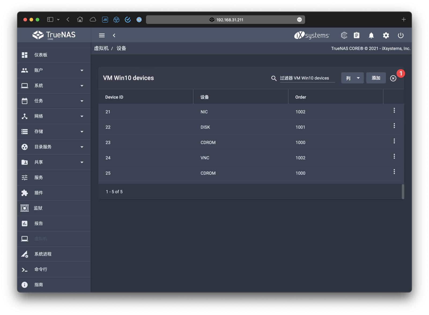Click the power options icon
Viewport: 429px width, 315px height.
[401, 35]
